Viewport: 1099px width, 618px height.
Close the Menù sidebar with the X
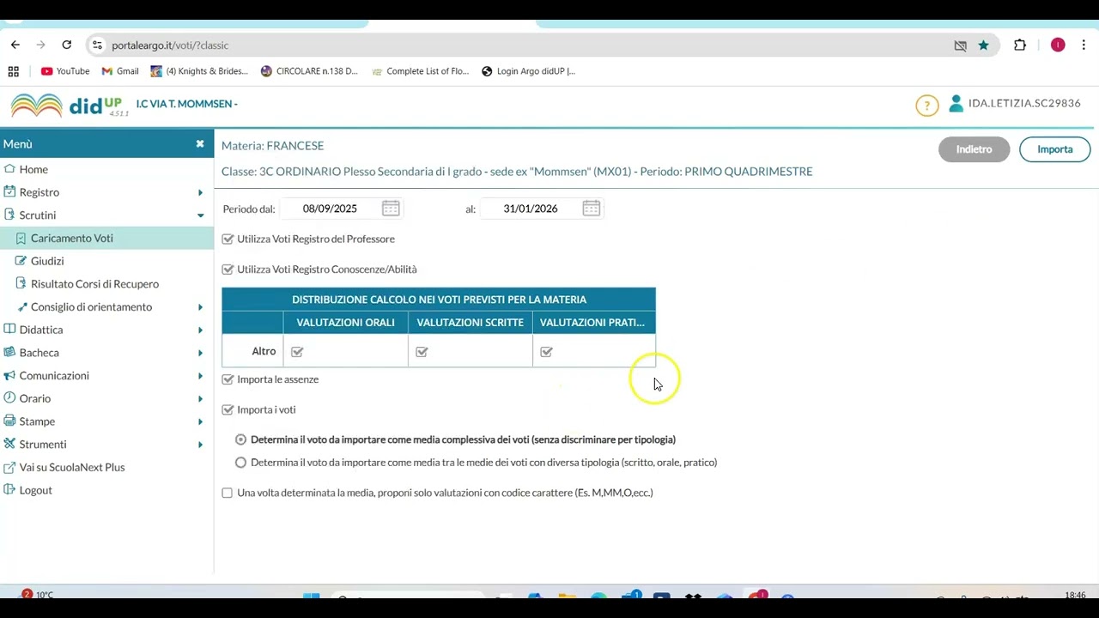point(200,144)
